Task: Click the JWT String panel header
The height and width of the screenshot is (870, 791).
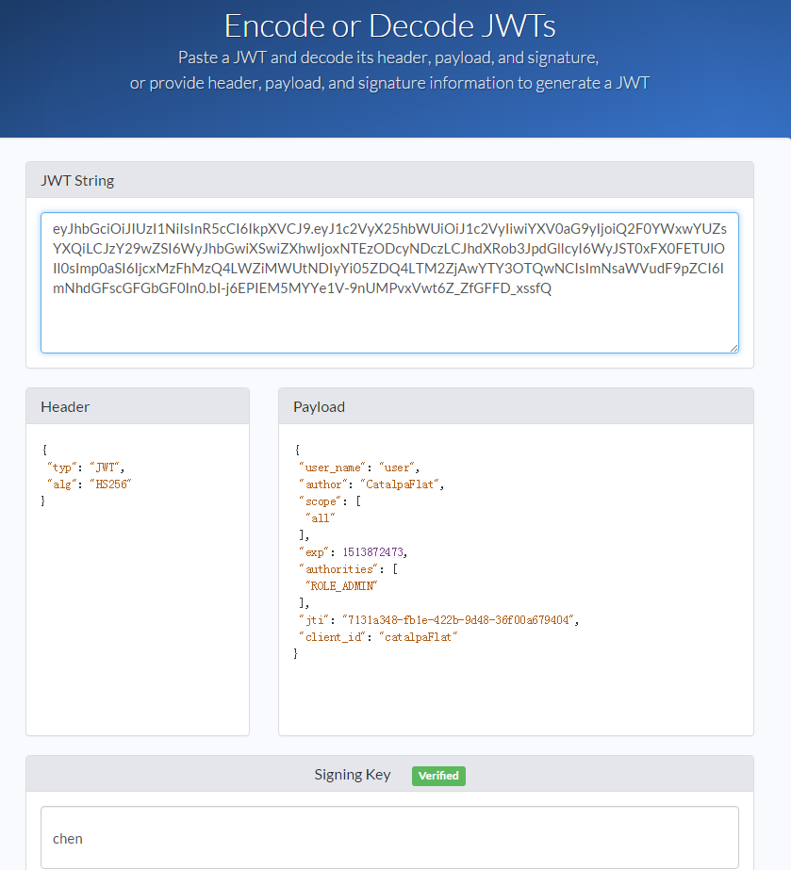Action: click(x=77, y=180)
